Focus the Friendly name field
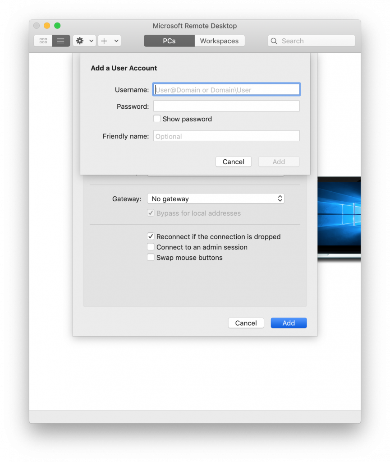 (x=226, y=136)
